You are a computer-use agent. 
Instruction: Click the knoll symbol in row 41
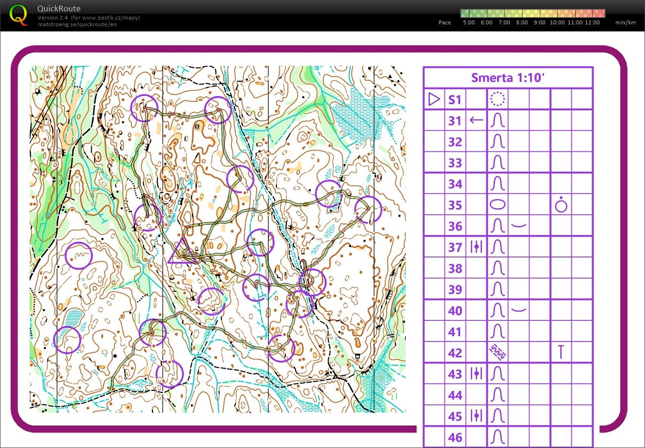[497, 331]
